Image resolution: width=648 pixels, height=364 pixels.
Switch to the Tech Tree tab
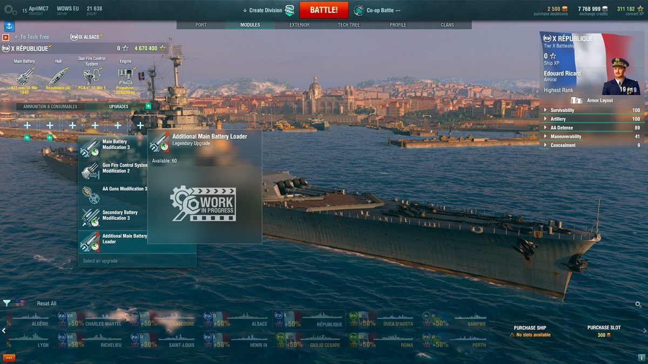[348, 25]
